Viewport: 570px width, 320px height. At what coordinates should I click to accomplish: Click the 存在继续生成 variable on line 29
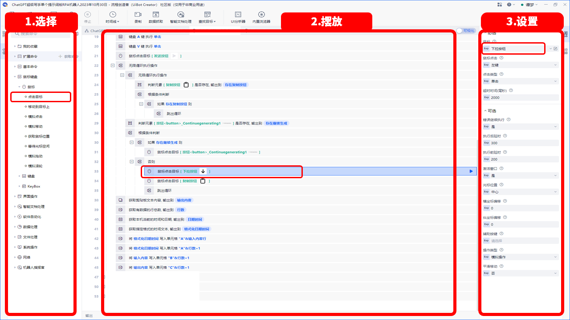pyautogui.click(x=276, y=123)
